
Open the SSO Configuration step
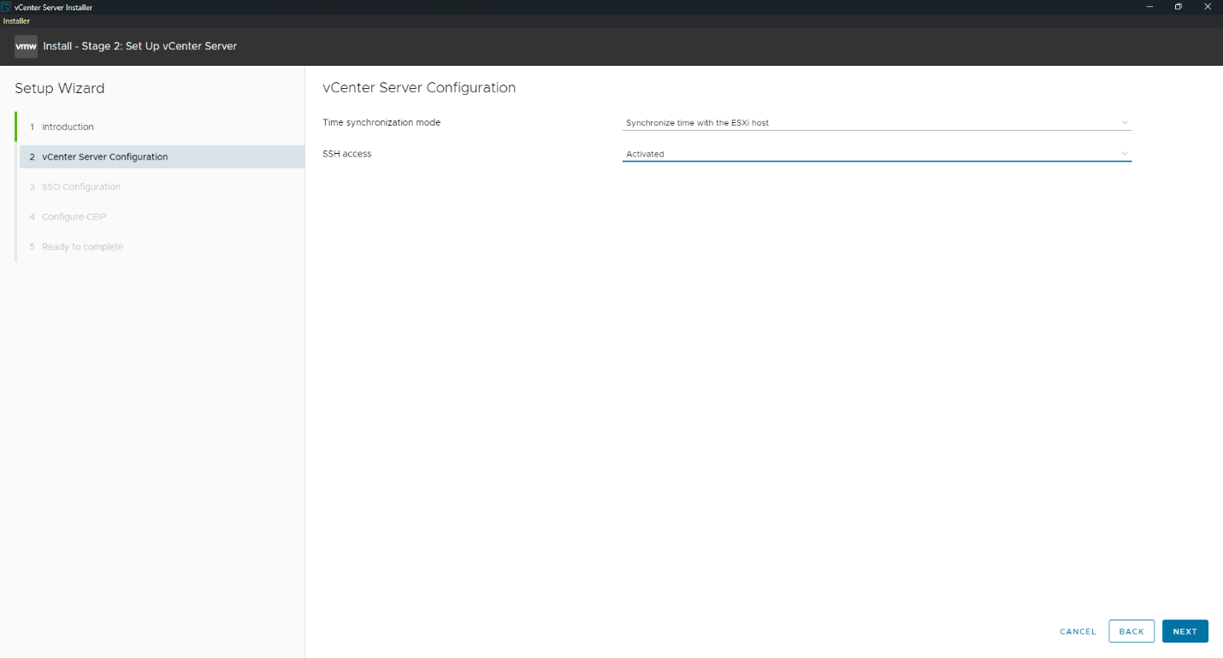point(81,186)
